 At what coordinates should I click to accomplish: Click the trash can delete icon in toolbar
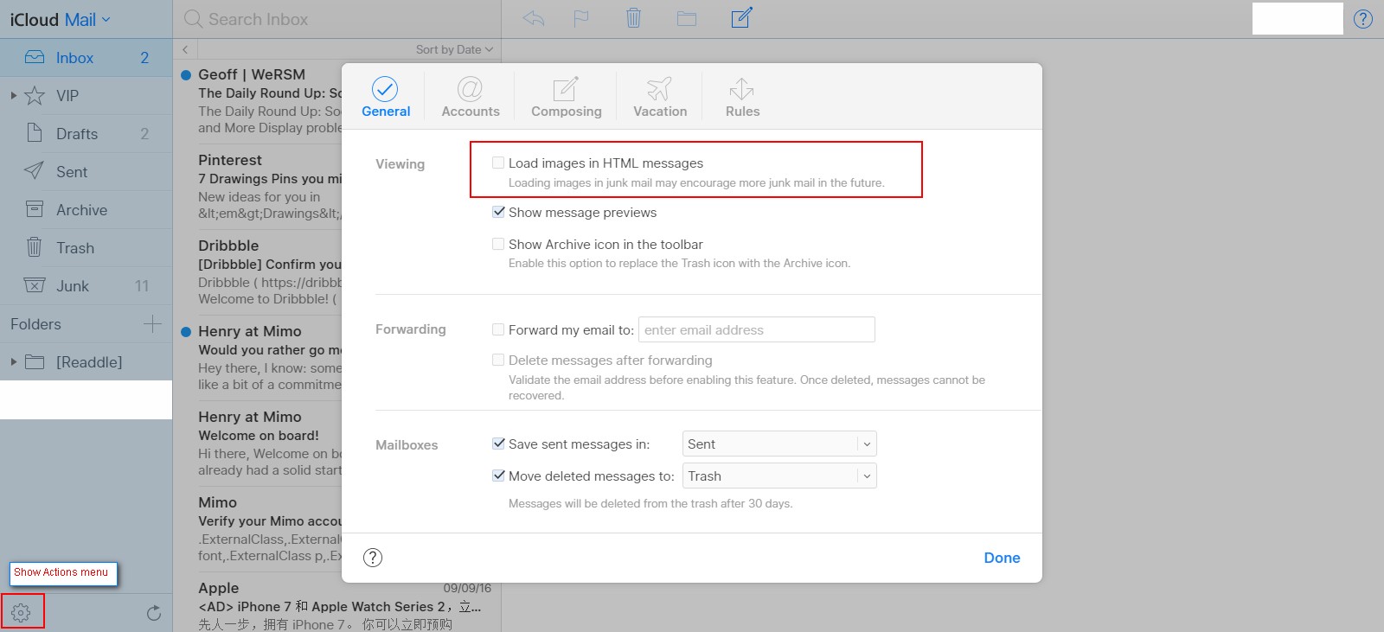[x=633, y=18]
